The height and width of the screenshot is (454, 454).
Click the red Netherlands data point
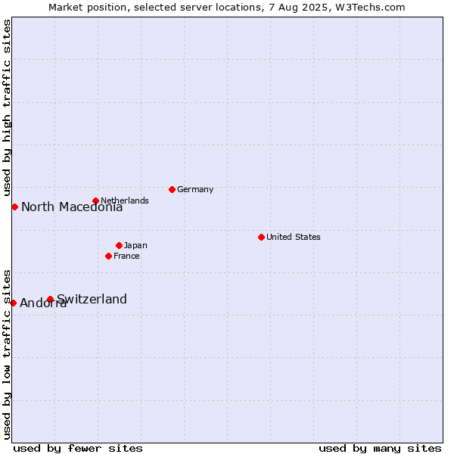pyautogui.click(x=95, y=201)
